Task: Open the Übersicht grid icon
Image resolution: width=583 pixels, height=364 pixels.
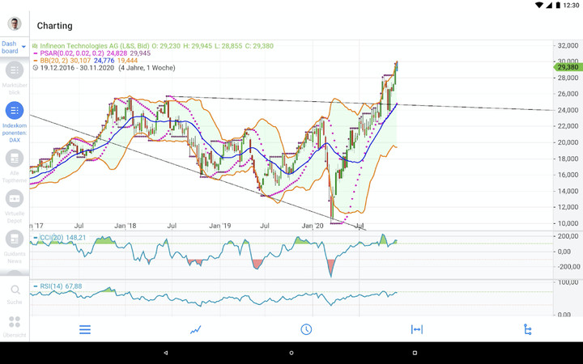Action: coord(15,322)
